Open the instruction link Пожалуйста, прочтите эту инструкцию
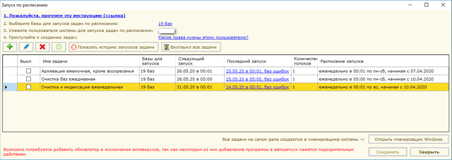This screenshot has height=160, width=452. 64,16
